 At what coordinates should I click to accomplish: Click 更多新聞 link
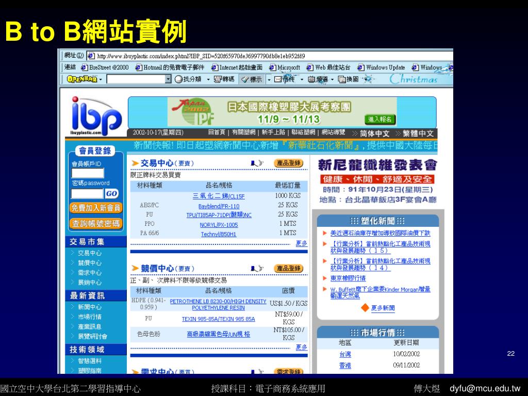click(x=383, y=308)
